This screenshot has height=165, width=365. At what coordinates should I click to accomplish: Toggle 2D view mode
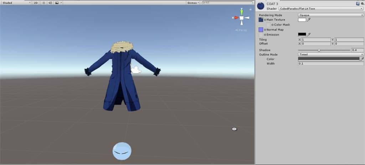(x=36, y=3)
